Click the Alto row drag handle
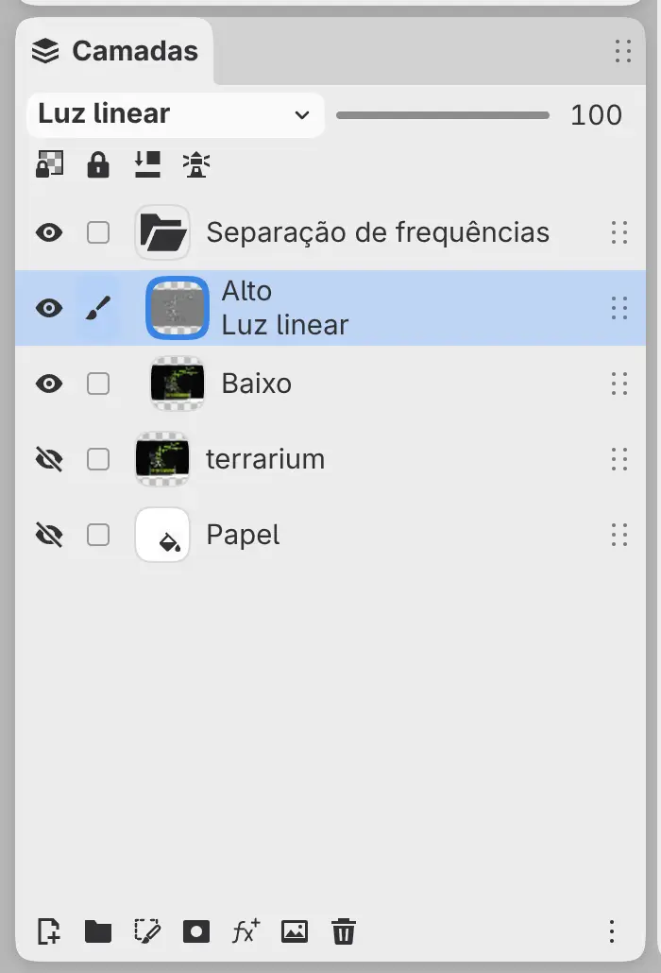The image size is (661, 973). click(x=619, y=308)
